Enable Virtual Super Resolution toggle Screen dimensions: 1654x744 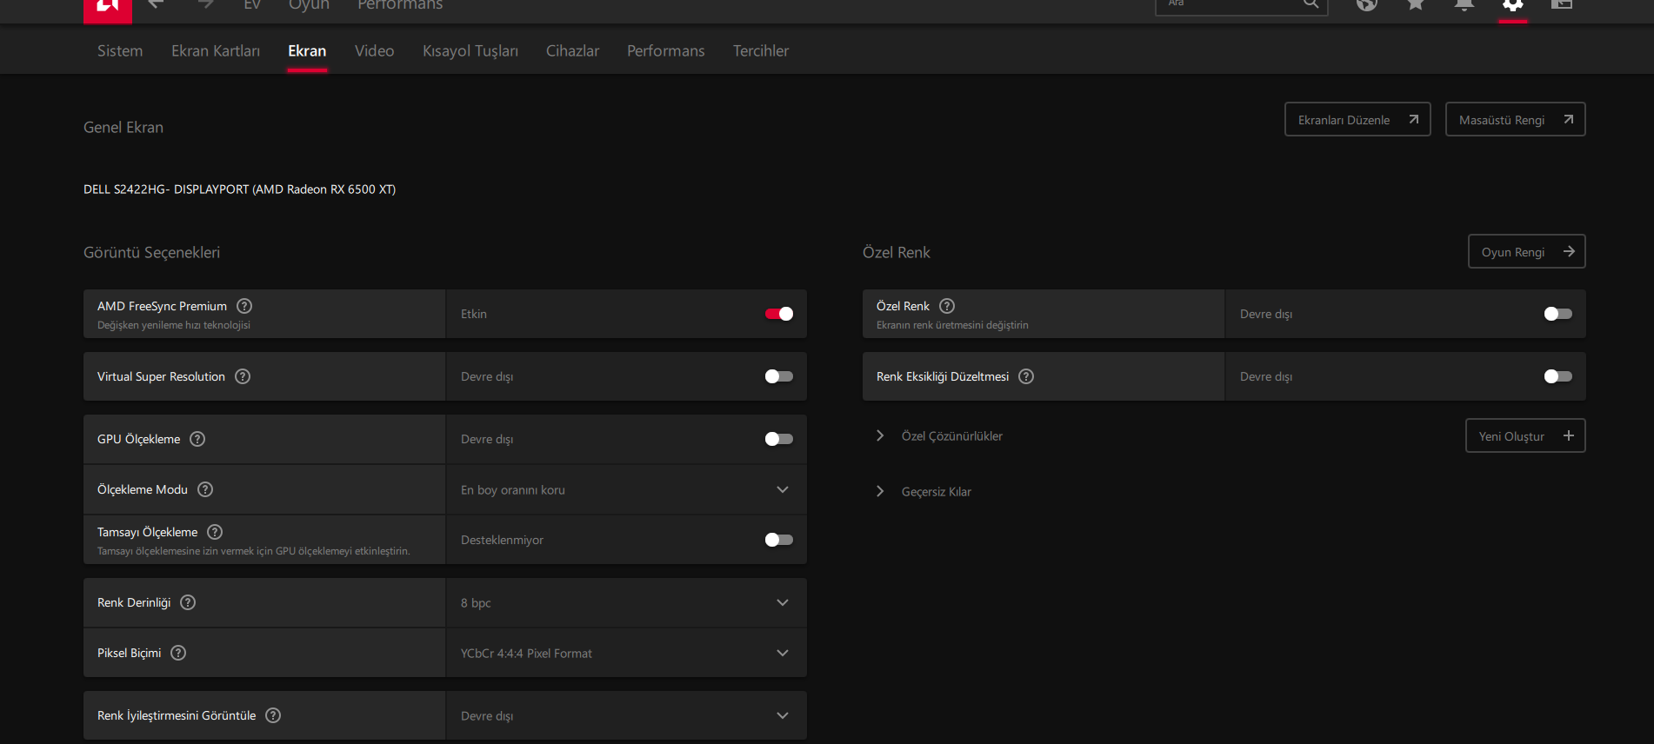point(778,376)
